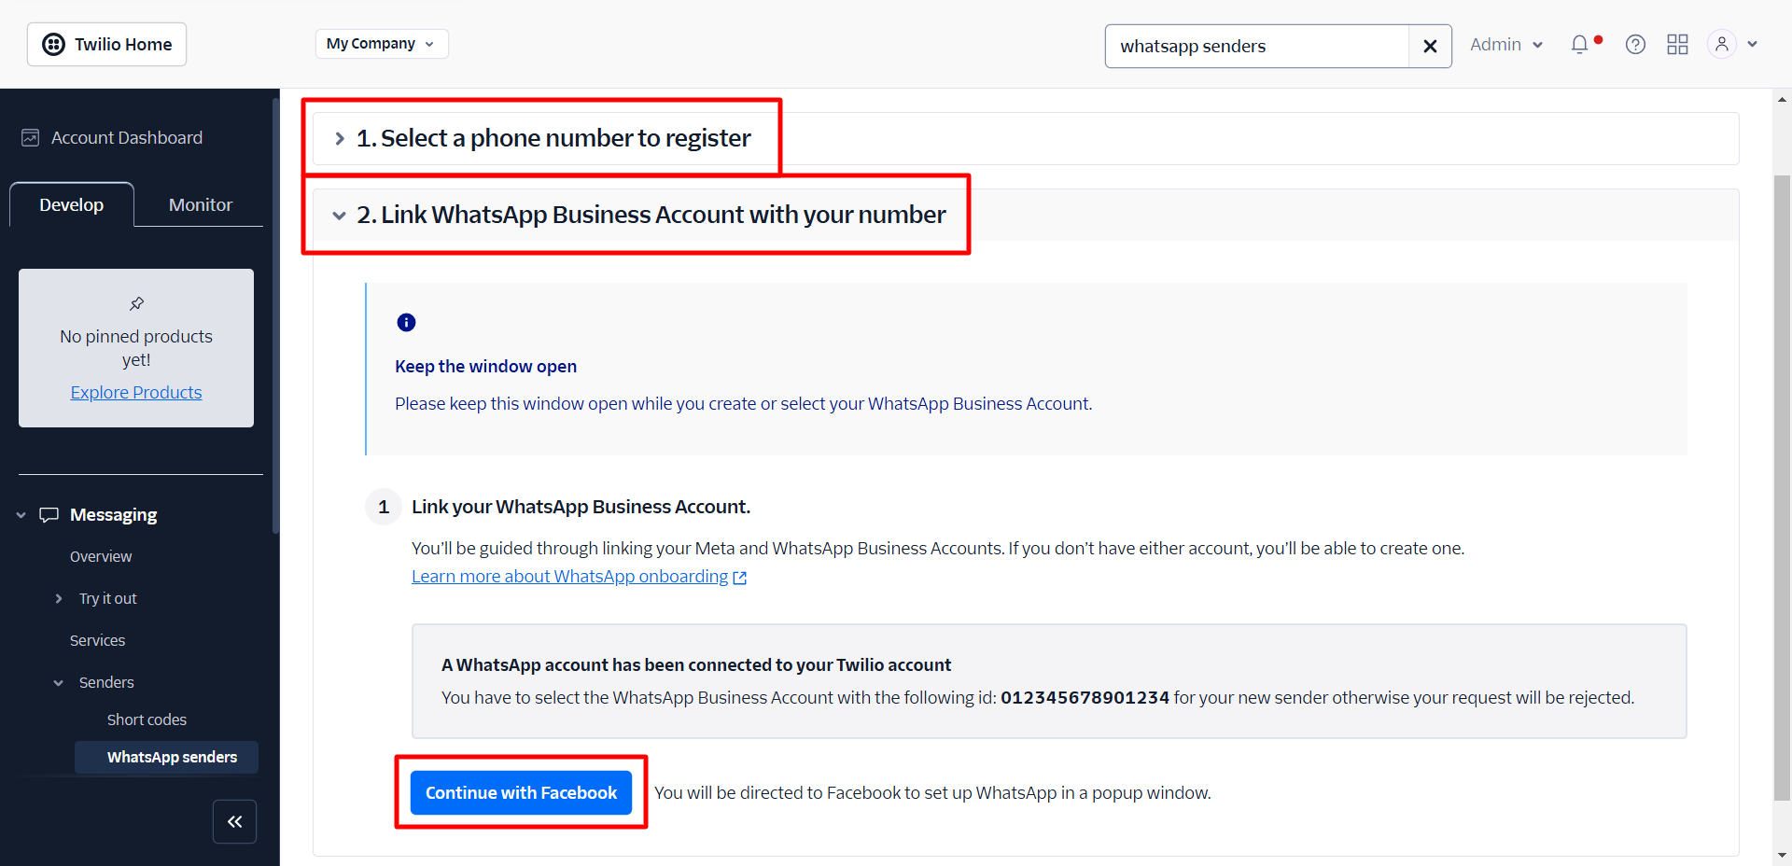
Task: Open the Admin dropdown menu
Action: pos(1506,45)
